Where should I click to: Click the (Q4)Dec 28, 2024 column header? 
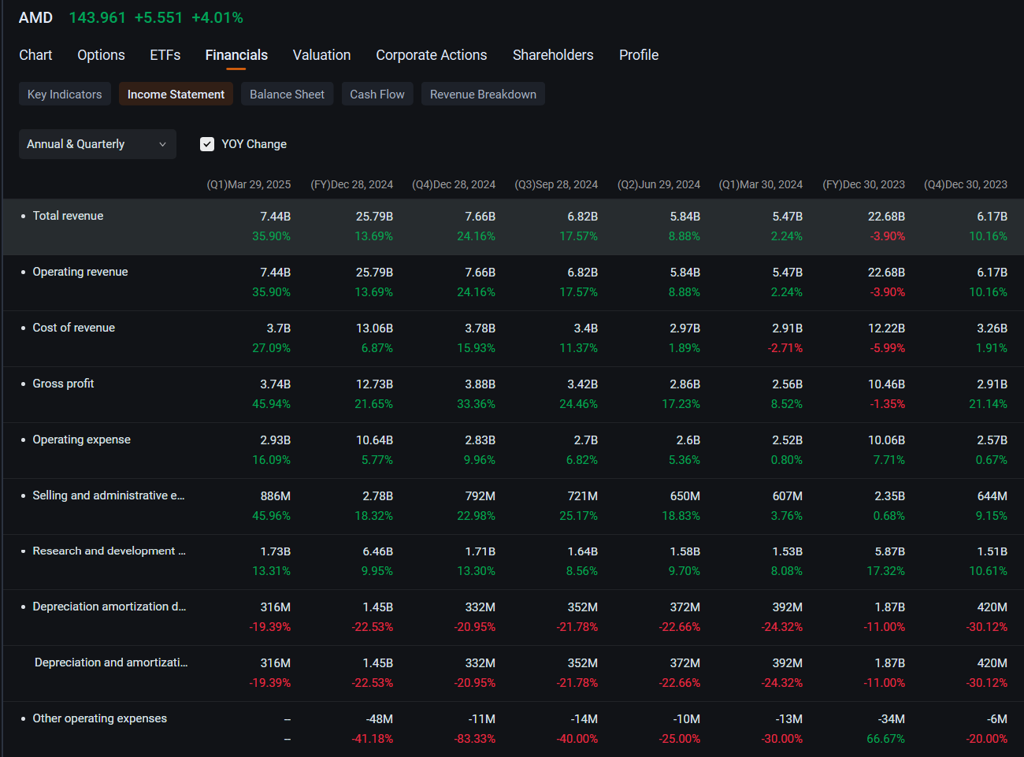coord(454,184)
